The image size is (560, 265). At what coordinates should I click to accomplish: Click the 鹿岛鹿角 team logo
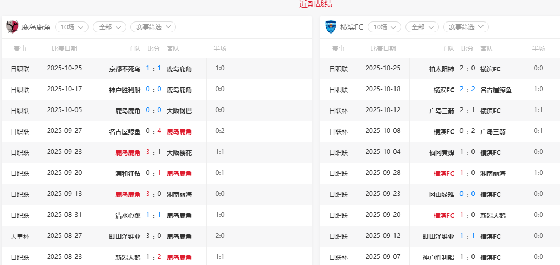coord(12,27)
